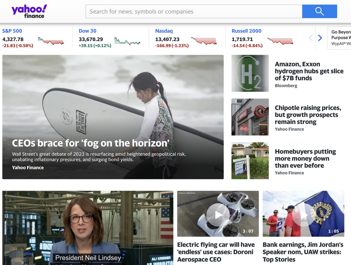The width and height of the screenshot is (351, 265).
Task: Click the S&P change -21.83 (-0.50%)
Action: point(18,46)
